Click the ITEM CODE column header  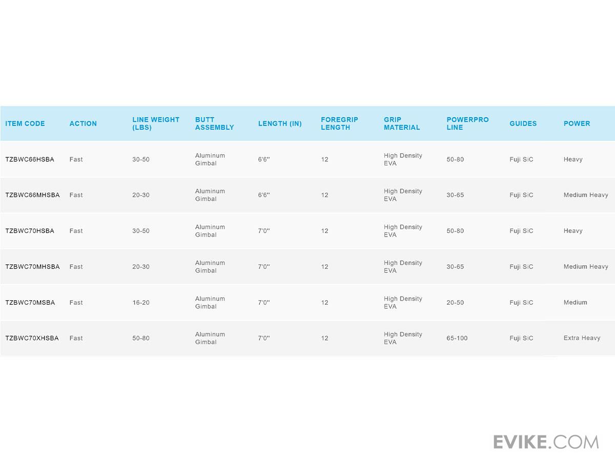[x=25, y=123]
